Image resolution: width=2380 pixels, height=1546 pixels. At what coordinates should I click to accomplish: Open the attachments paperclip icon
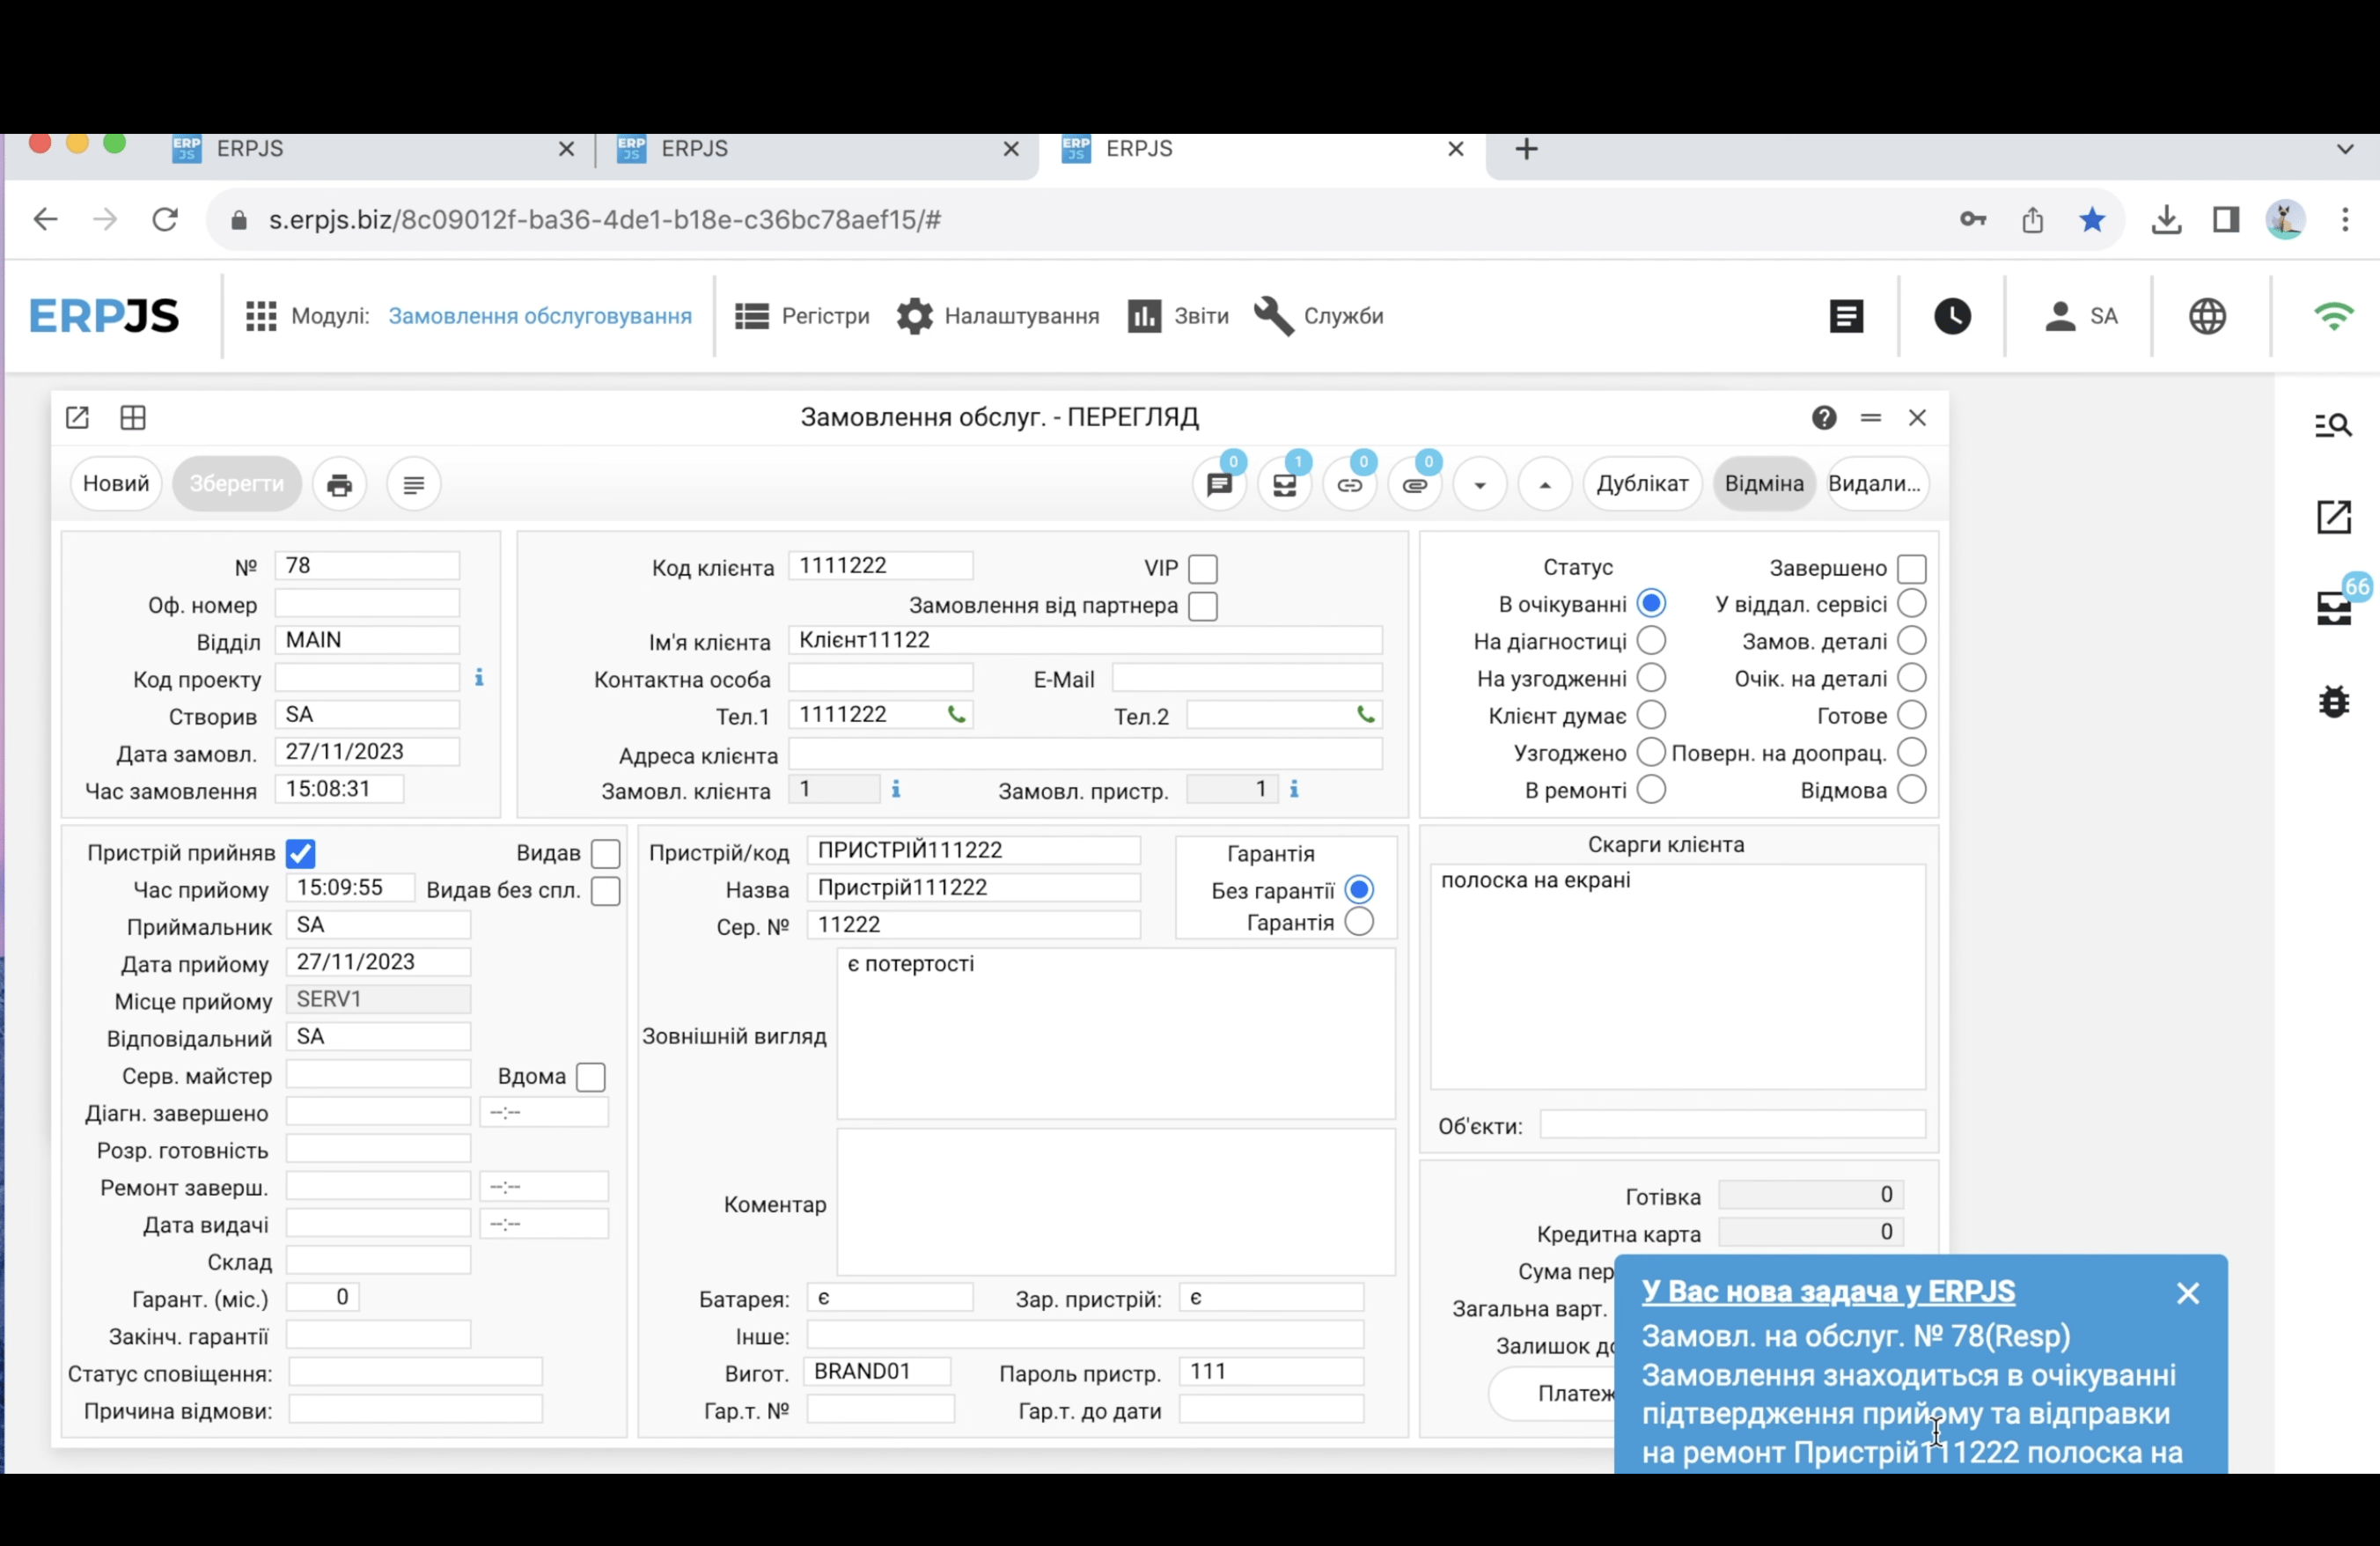1414,485
